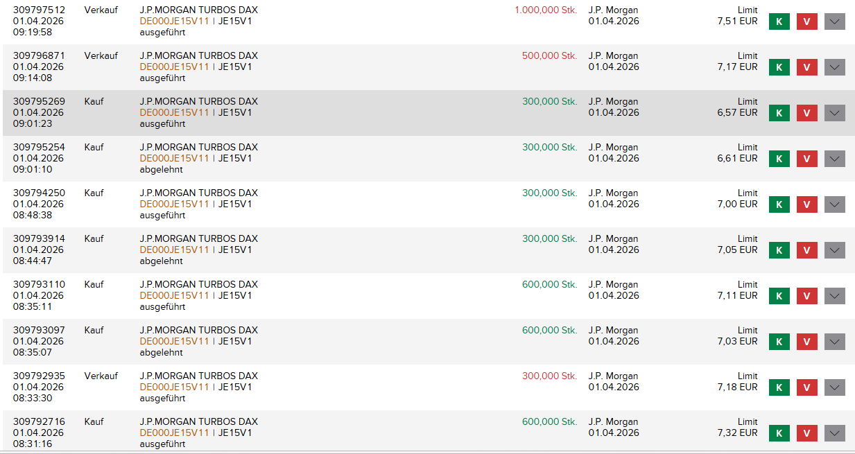Screen dimensions: 855x454
Task: Click the J.P.MORGAN TURBOS DAX product name
Action: pos(197,10)
